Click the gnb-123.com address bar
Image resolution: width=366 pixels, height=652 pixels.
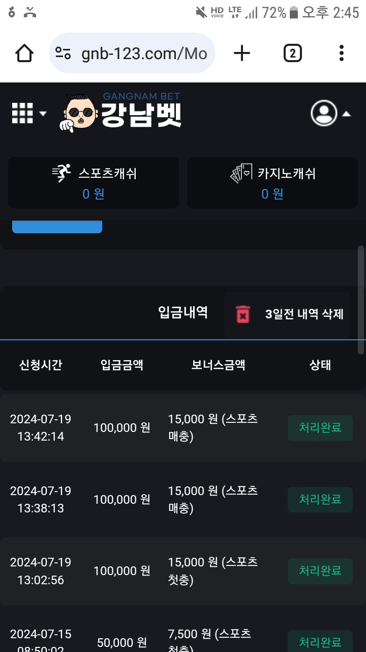pos(144,53)
